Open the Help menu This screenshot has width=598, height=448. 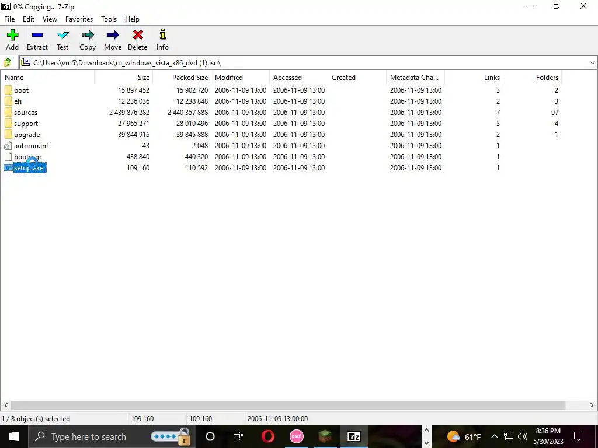point(133,19)
